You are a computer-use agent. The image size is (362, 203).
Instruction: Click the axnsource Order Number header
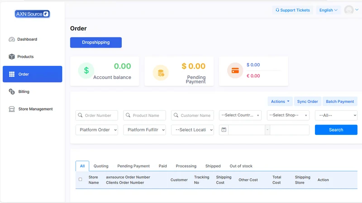[128, 177]
